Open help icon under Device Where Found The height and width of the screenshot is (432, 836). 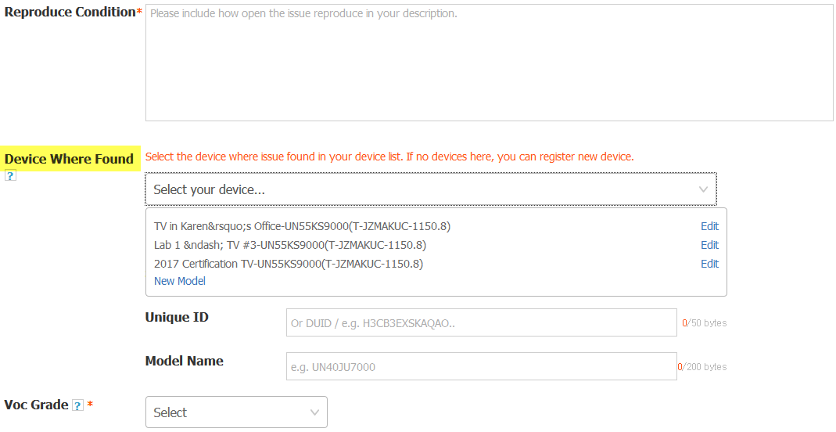click(x=10, y=175)
